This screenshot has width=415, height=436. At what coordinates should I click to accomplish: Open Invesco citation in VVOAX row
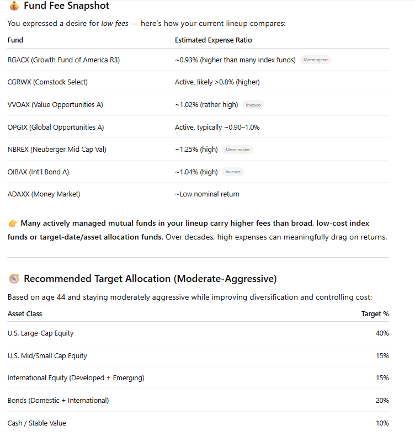coord(253,105)
